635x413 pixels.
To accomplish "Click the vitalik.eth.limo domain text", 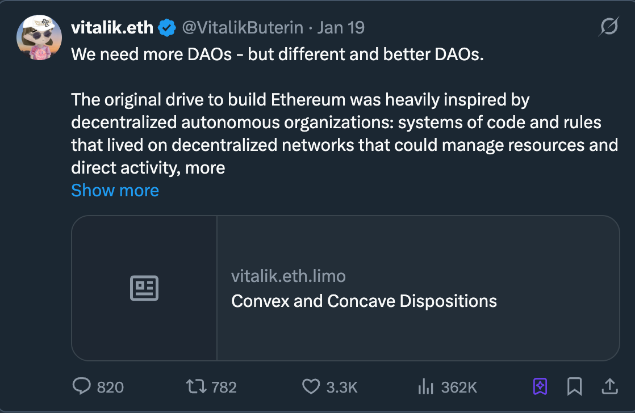I will coord(288,276).
